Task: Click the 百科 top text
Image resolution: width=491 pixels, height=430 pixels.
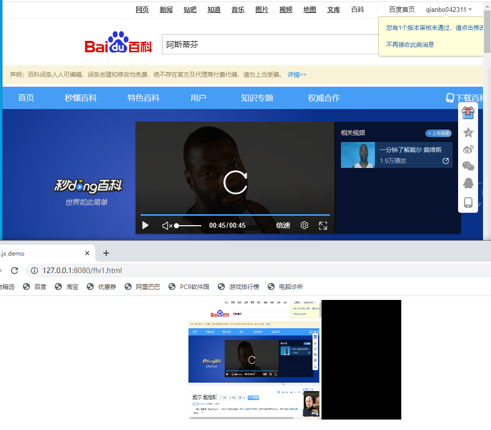Action: click(357, 9)
